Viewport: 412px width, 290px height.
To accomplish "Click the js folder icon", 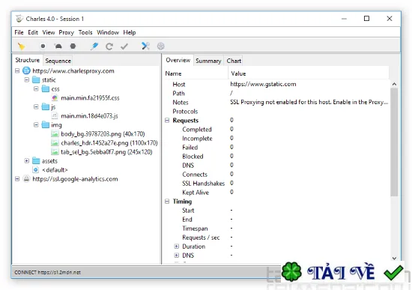I will tap(46, 106).
